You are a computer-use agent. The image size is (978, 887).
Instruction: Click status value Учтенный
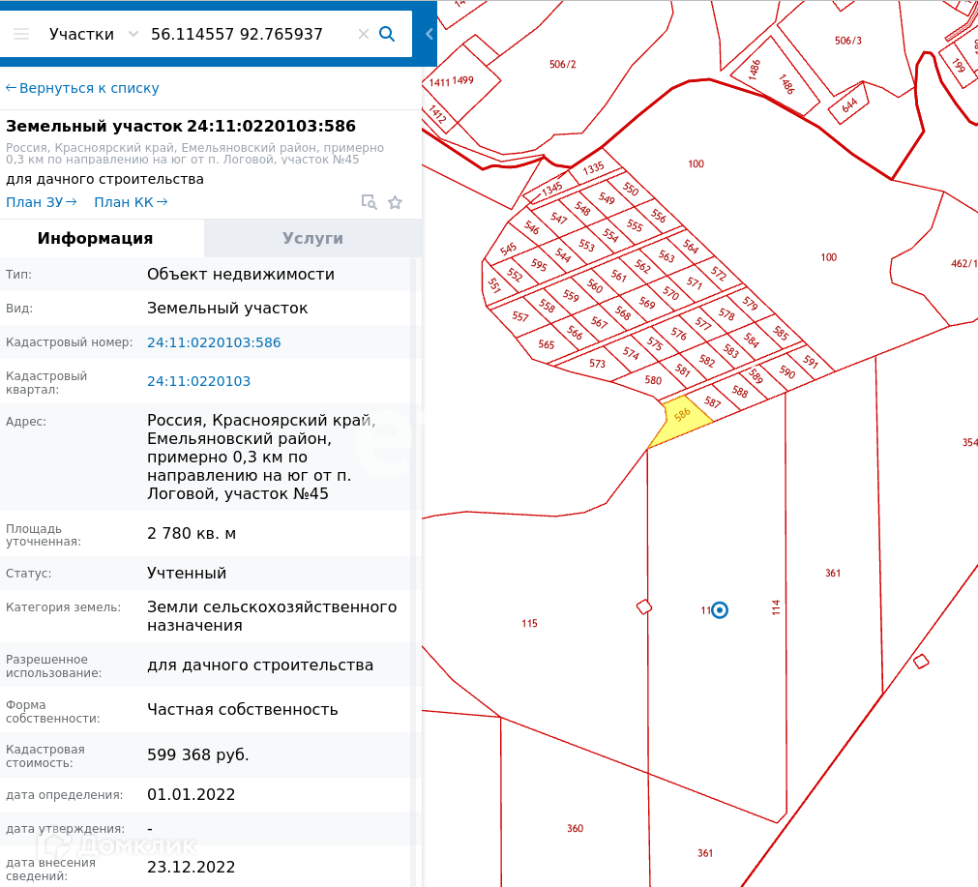(187, 574)
